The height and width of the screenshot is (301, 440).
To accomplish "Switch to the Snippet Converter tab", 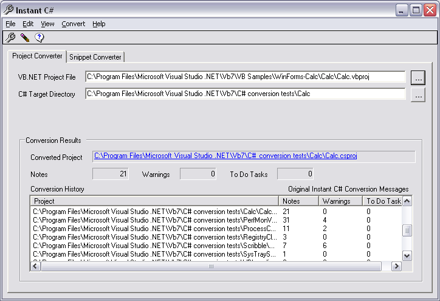I will click(95, 57).
